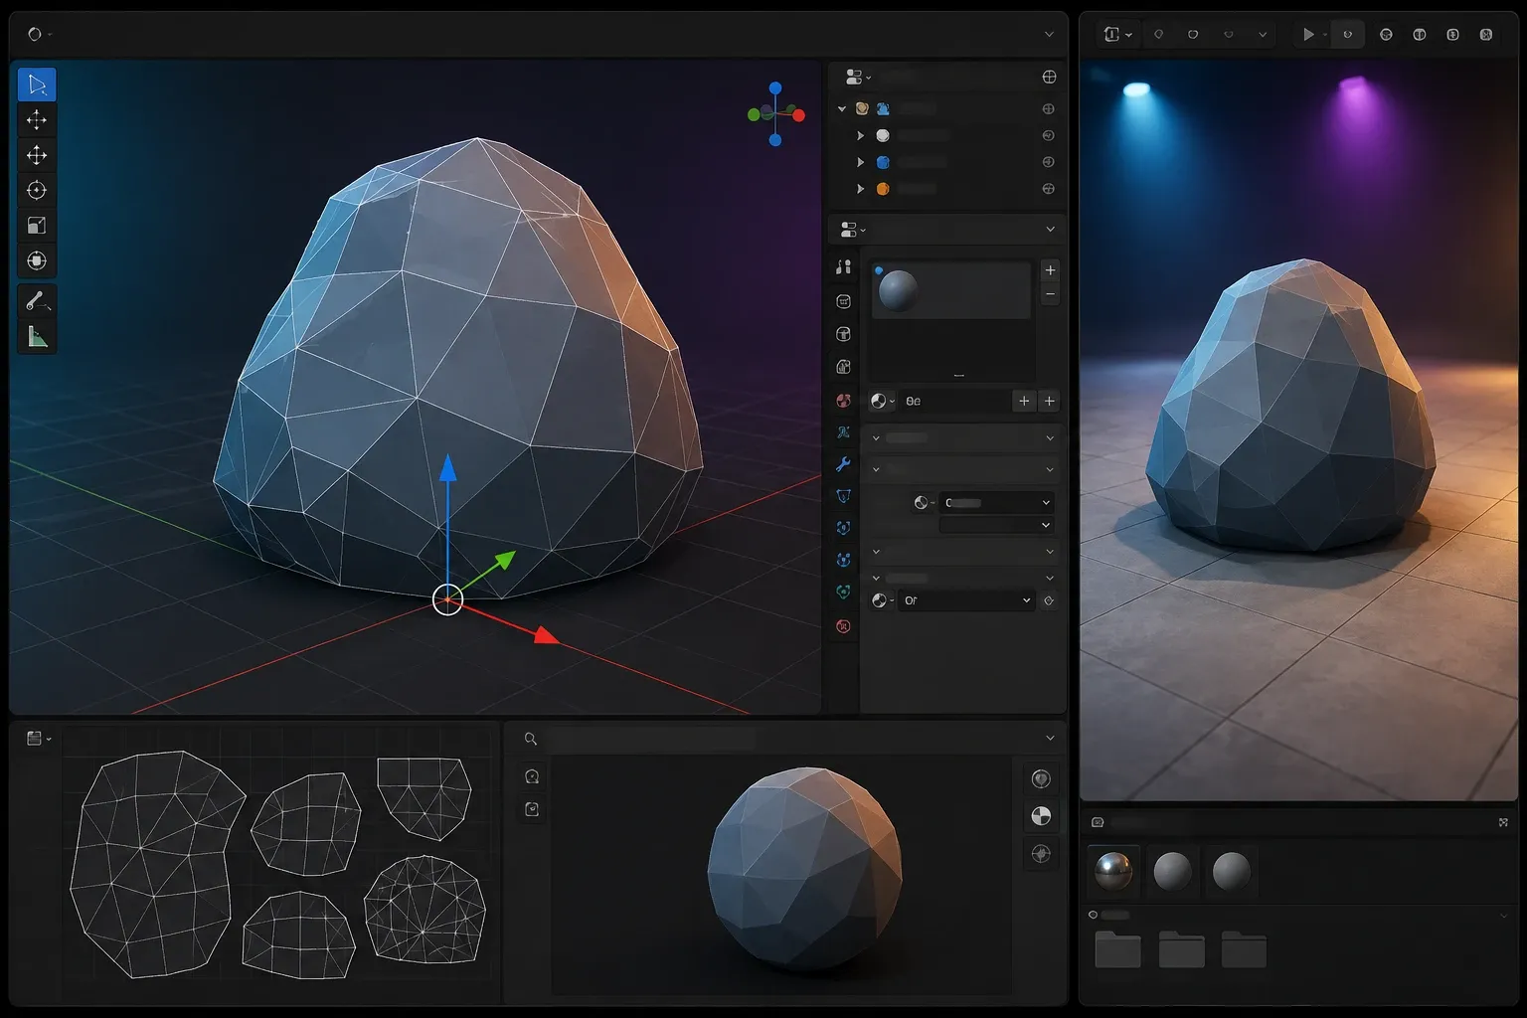The image size is (1527, 1018).
Task: Toggle visibility of the top collection row
Action: tap(1048, 108)
